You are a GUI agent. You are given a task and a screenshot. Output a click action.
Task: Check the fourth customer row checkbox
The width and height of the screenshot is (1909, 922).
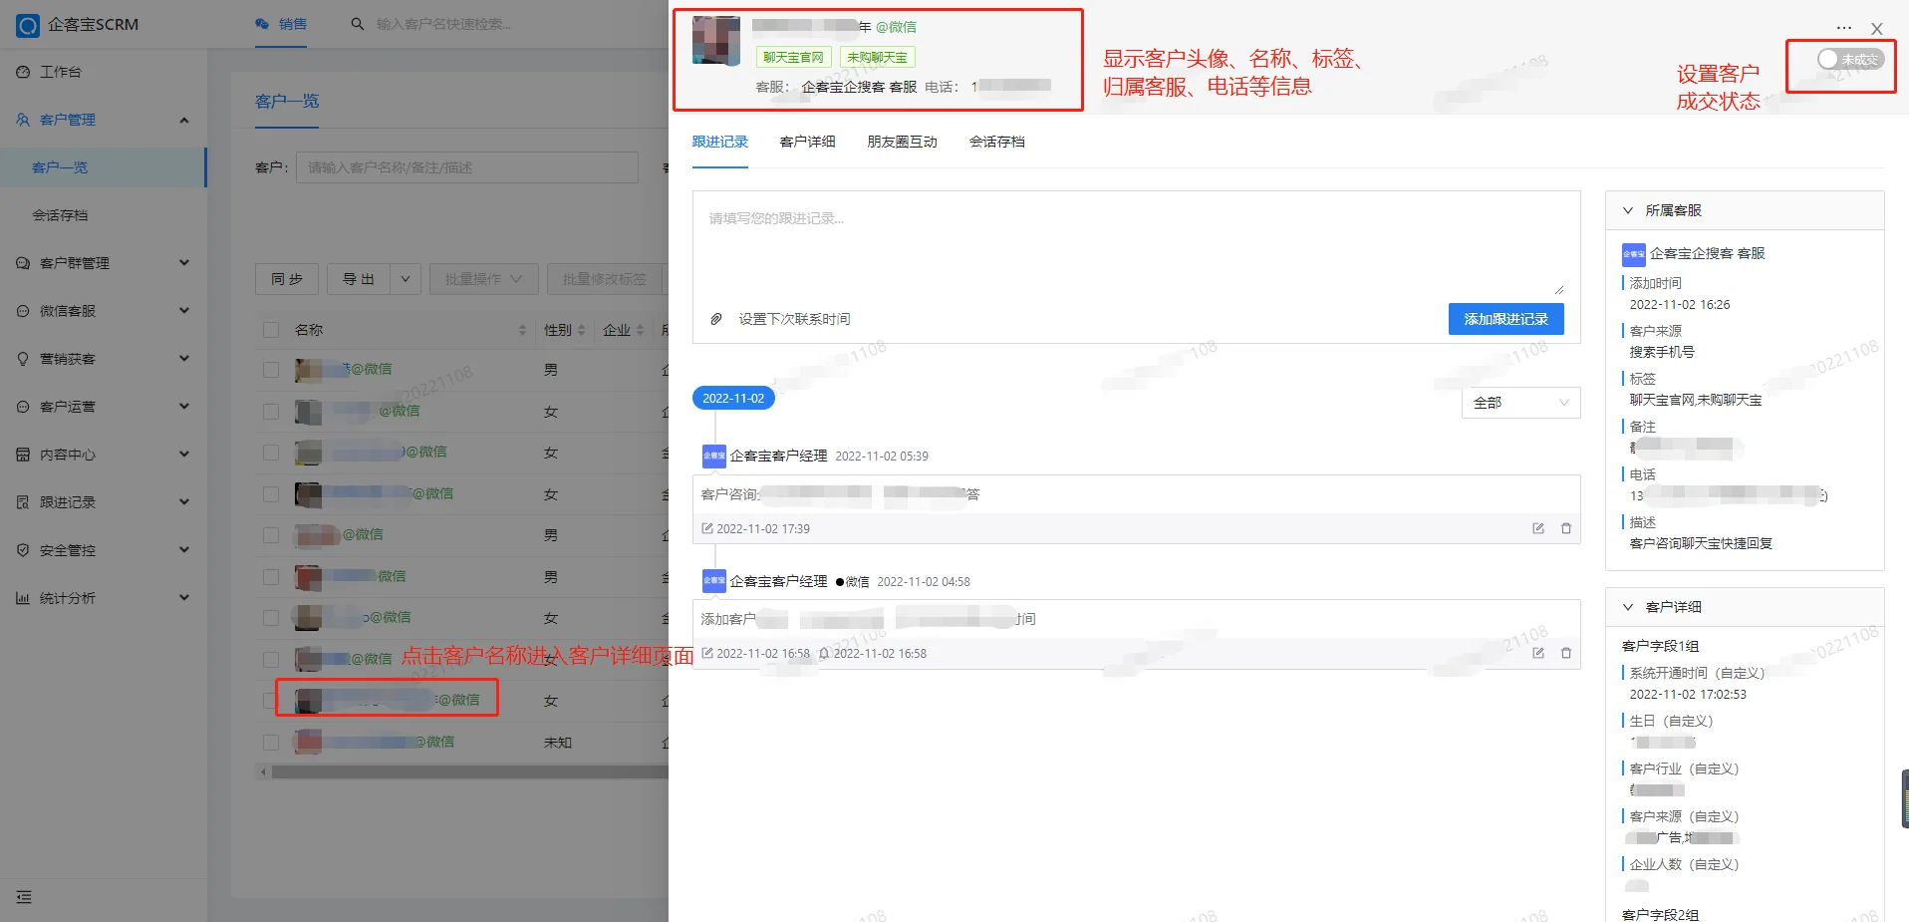[x=271, y=494]
